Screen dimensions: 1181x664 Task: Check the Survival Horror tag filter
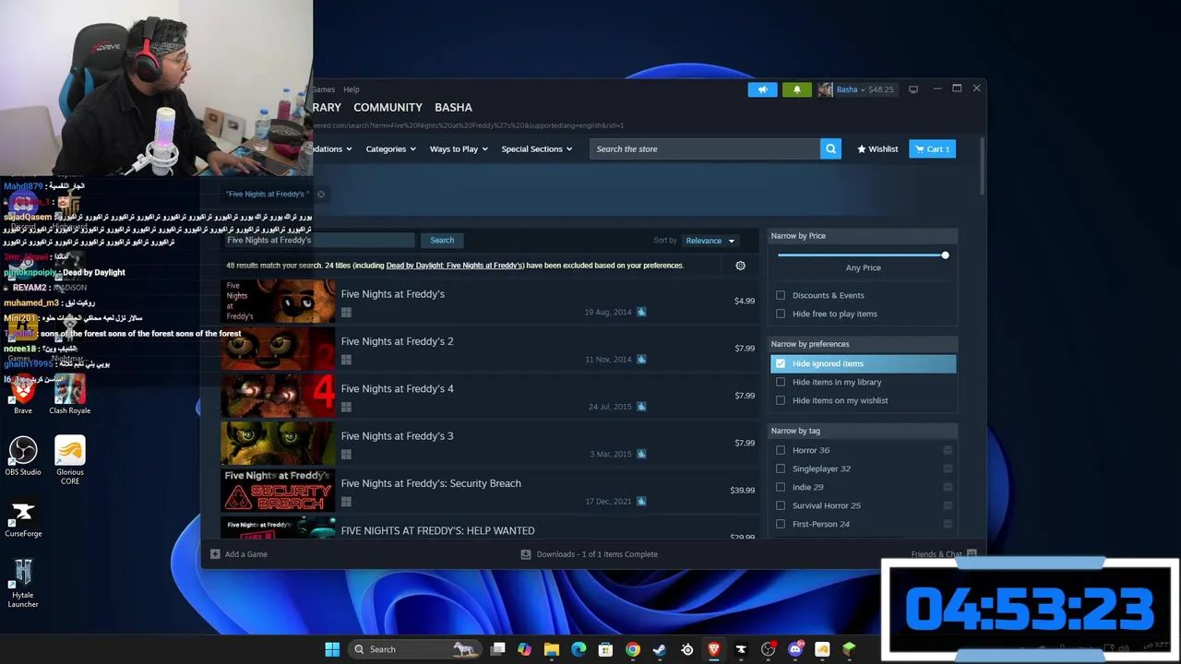tap(781, 505)
